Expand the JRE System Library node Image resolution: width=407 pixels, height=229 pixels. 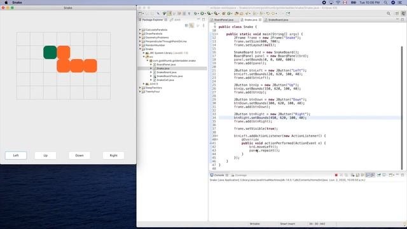[x=144, y=53]
